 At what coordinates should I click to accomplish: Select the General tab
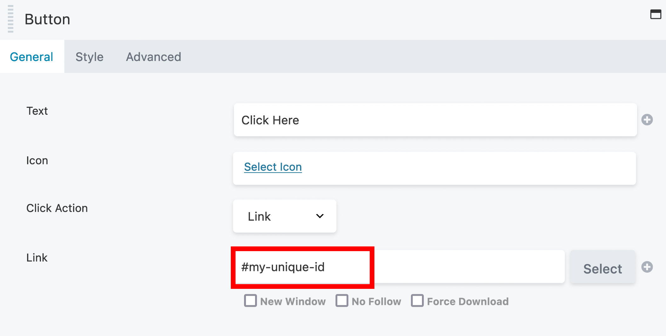click(x=31, y=57)
